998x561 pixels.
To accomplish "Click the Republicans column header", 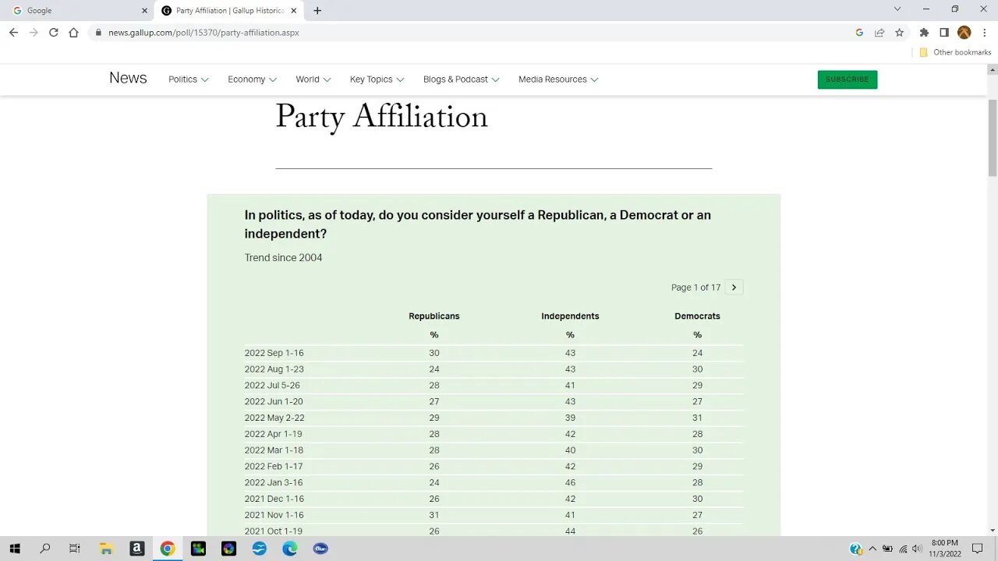I will [x=434, y=316].
